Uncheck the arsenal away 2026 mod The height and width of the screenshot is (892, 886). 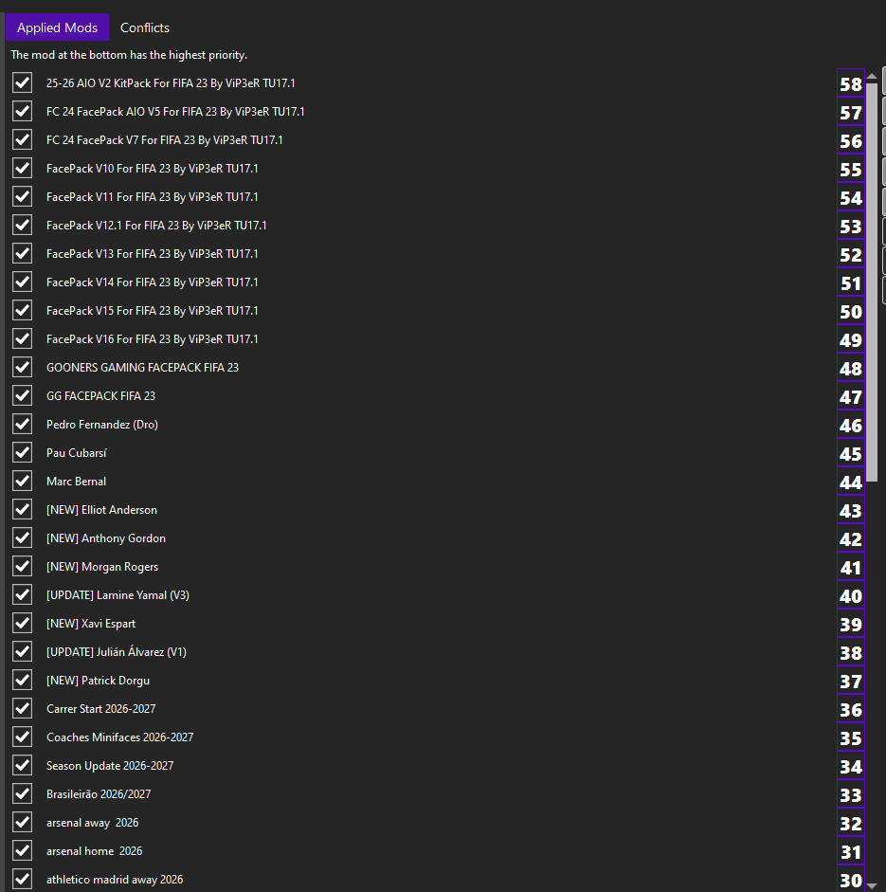[x=22, y=822]
